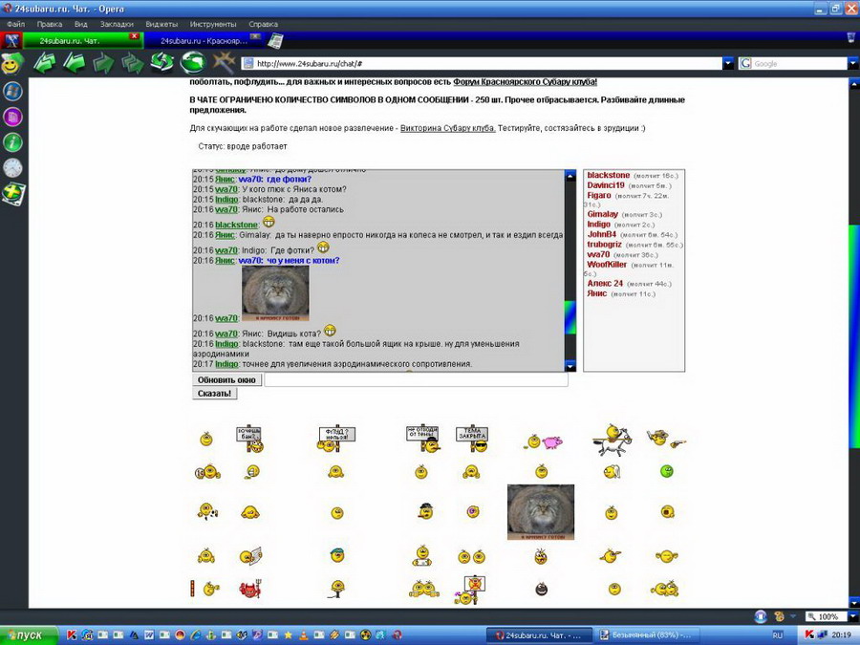
Task: Insert the 'Хочешь бан?' sign smiley
Action: (x=250, y=439)
